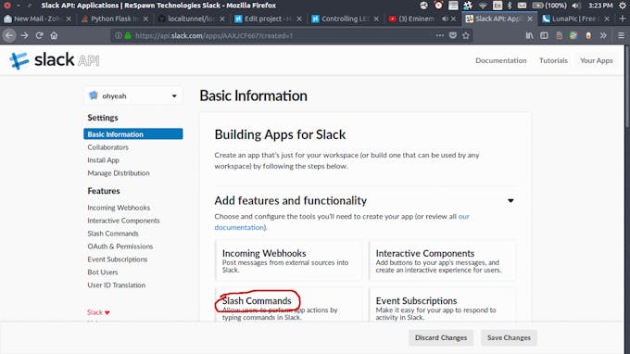Open Incoming Webhooks in sidebar
630x354 pixels.
pyautogui.click(x=119, y=208)
